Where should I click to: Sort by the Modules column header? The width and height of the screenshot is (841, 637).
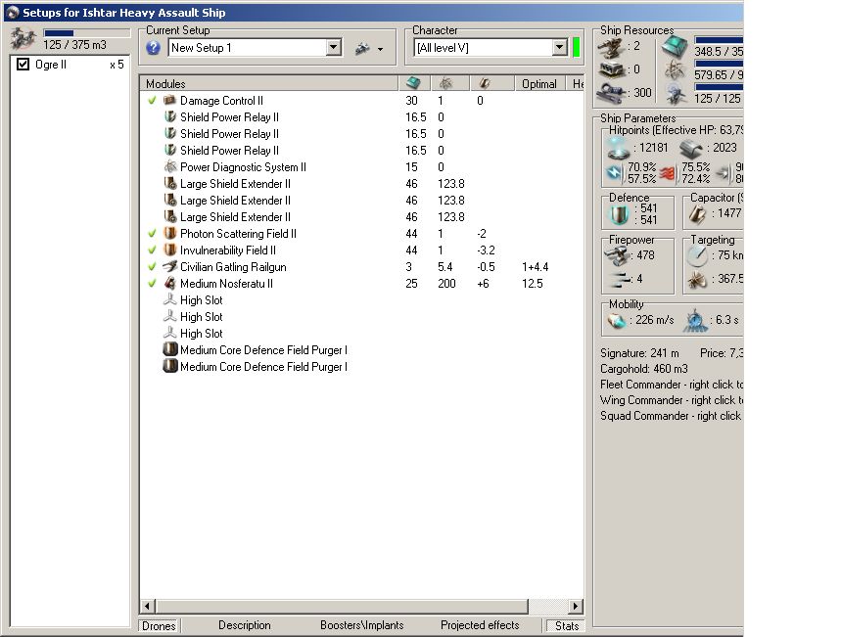(269, 83)
